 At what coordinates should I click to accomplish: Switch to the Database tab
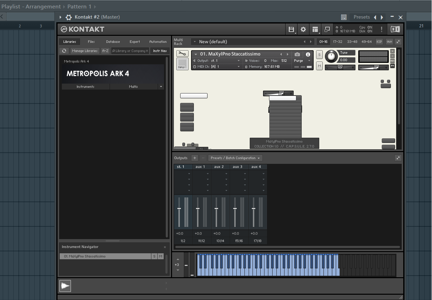click(113, 41)
